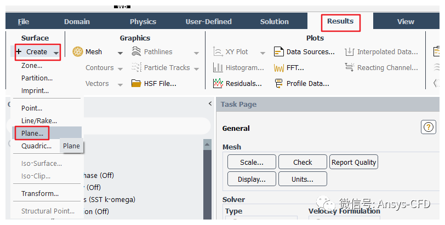Click the XY Plot icon
The width and height of the screenshot is (445, 225).
[x=218, y=52]
